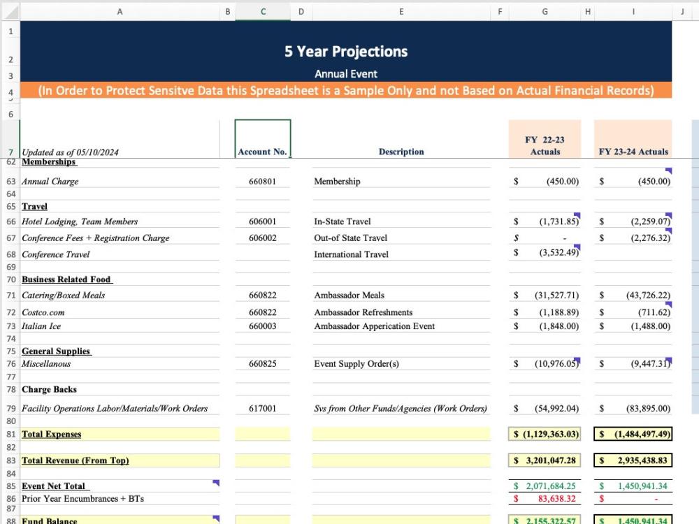Select the Event Net Total cell
The width and height of the screenshot is (699, 524).
120,486
